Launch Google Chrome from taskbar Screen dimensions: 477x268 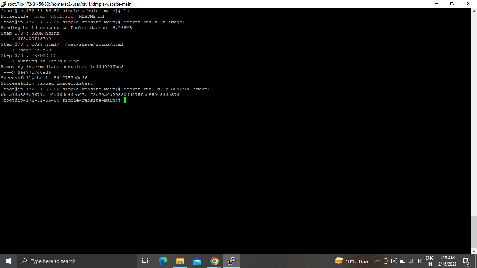[x=214, y=261]
